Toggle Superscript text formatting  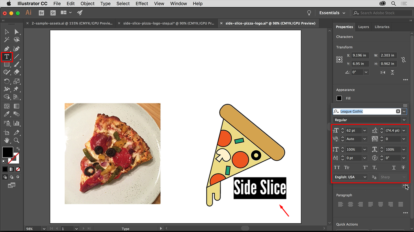pos(365,167)
